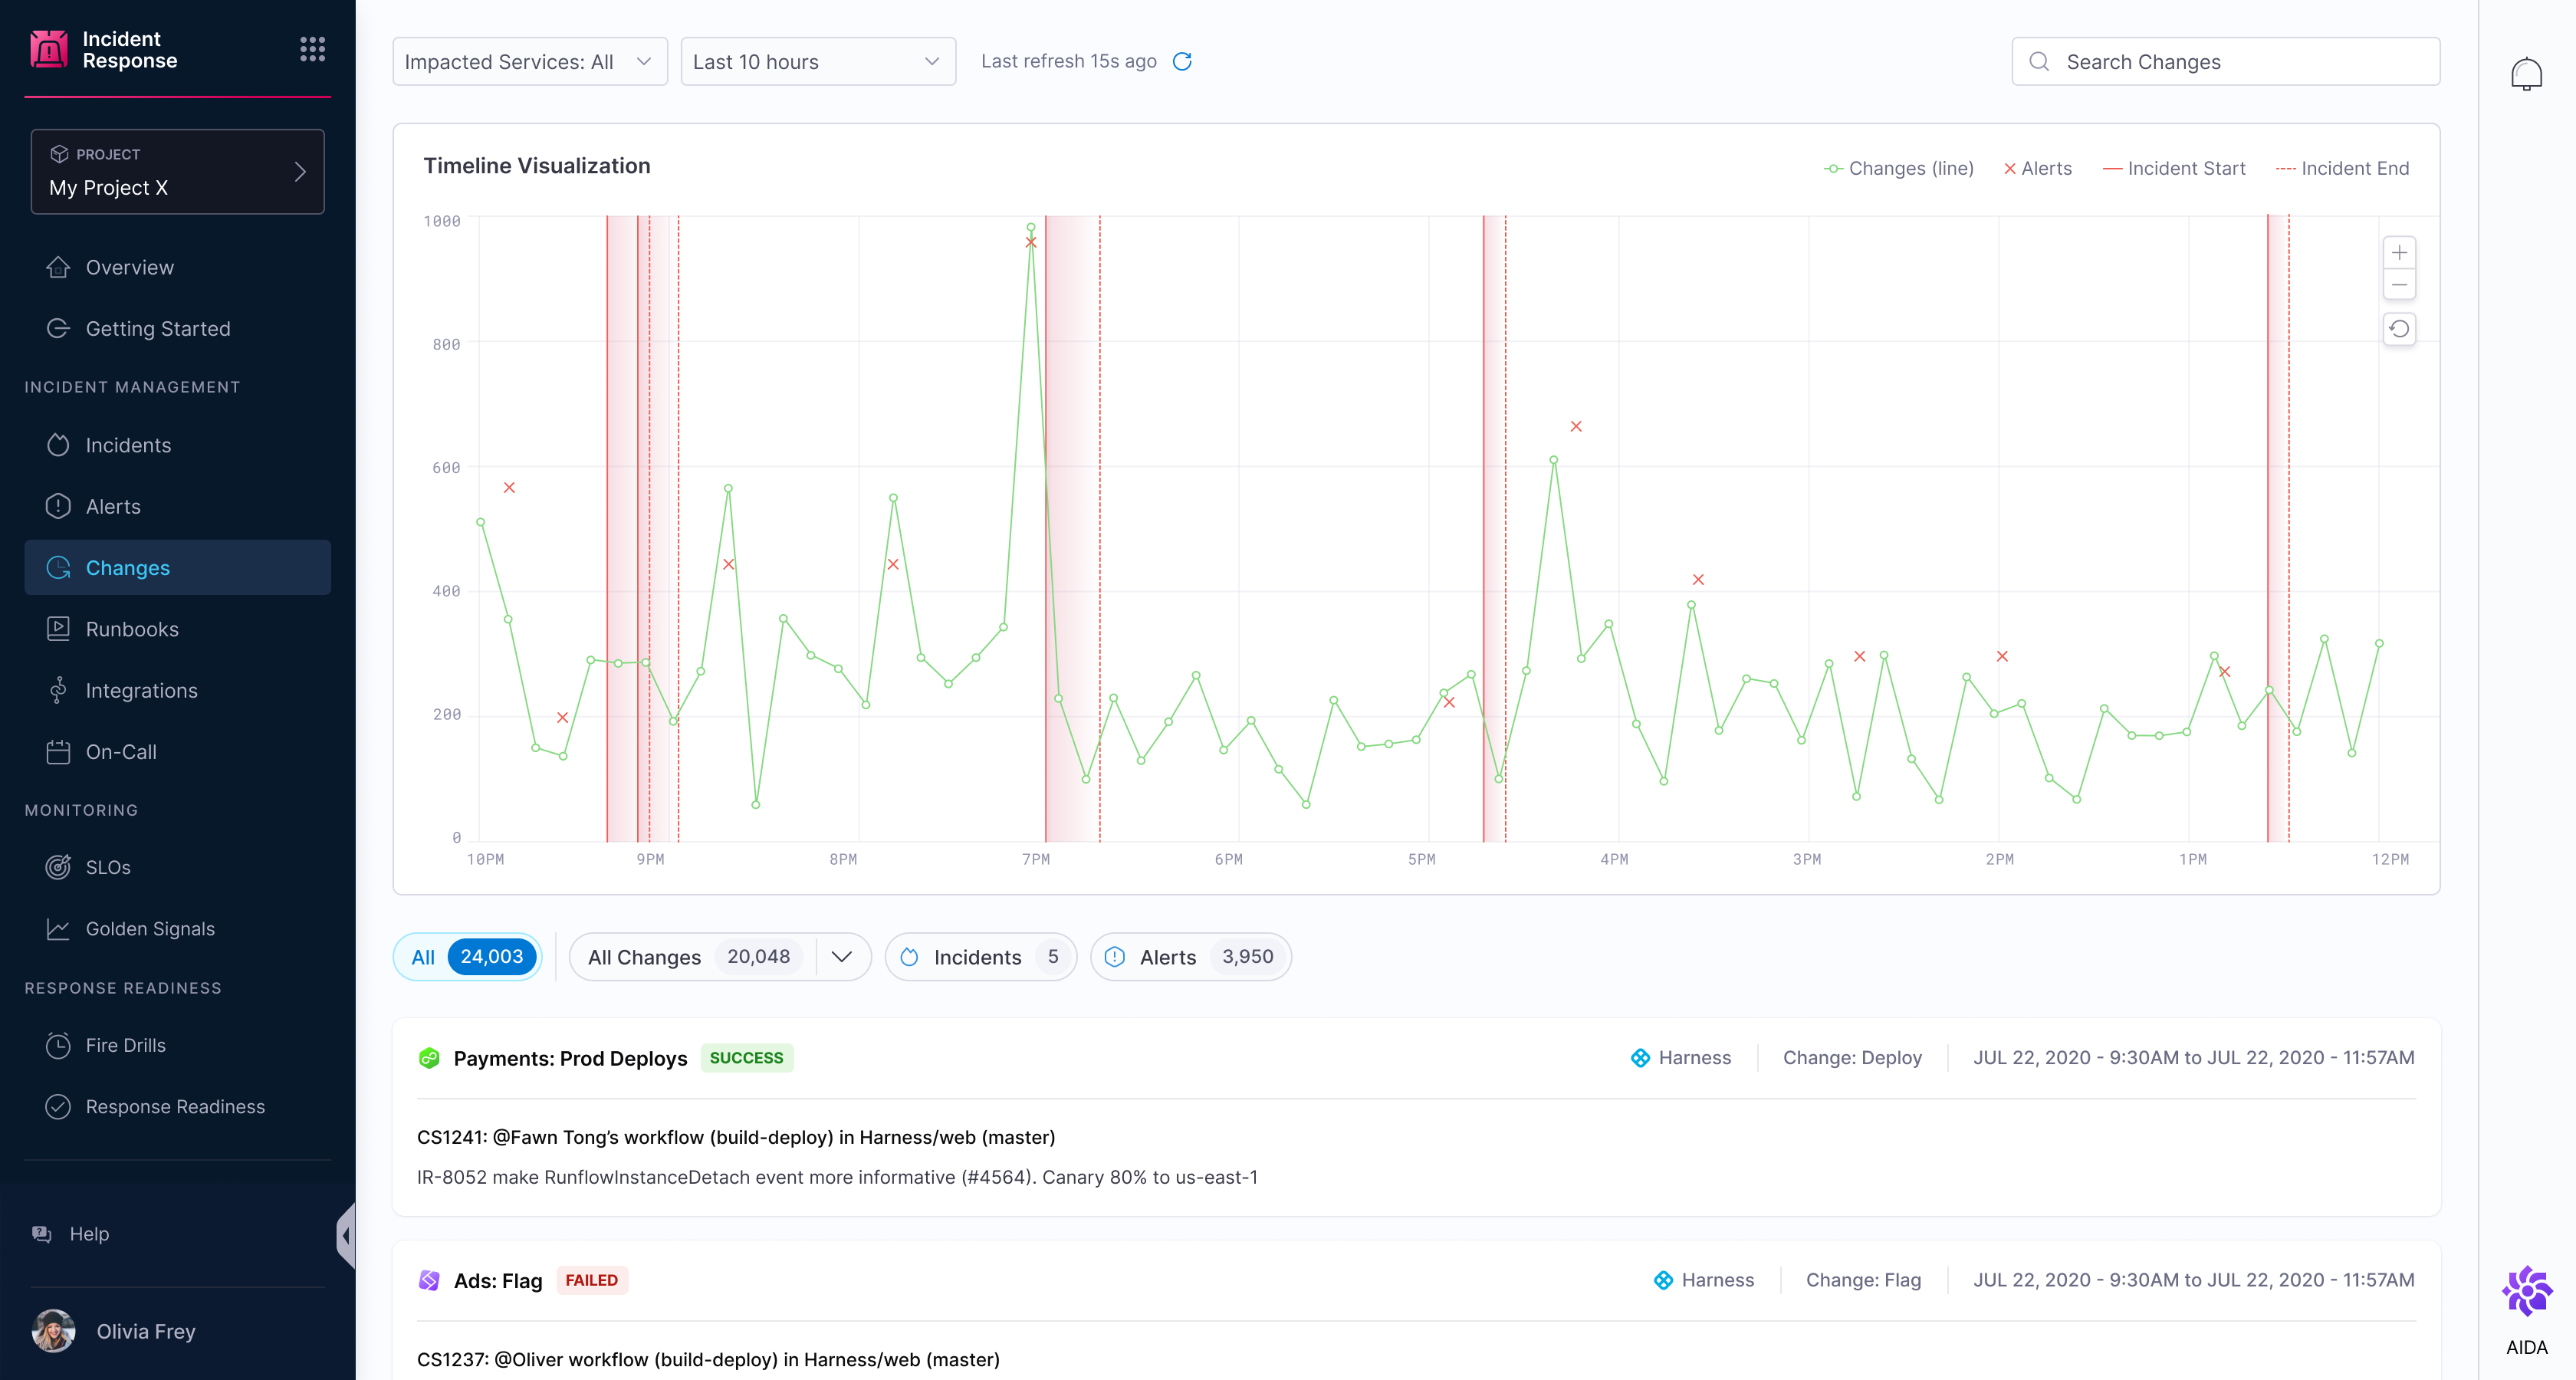Click the refresh icon next to Last refresh

point(1182,61)
